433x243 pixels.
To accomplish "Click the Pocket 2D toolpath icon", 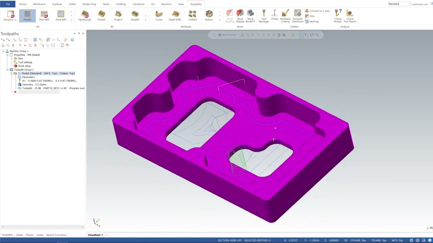I will [27, 16].
